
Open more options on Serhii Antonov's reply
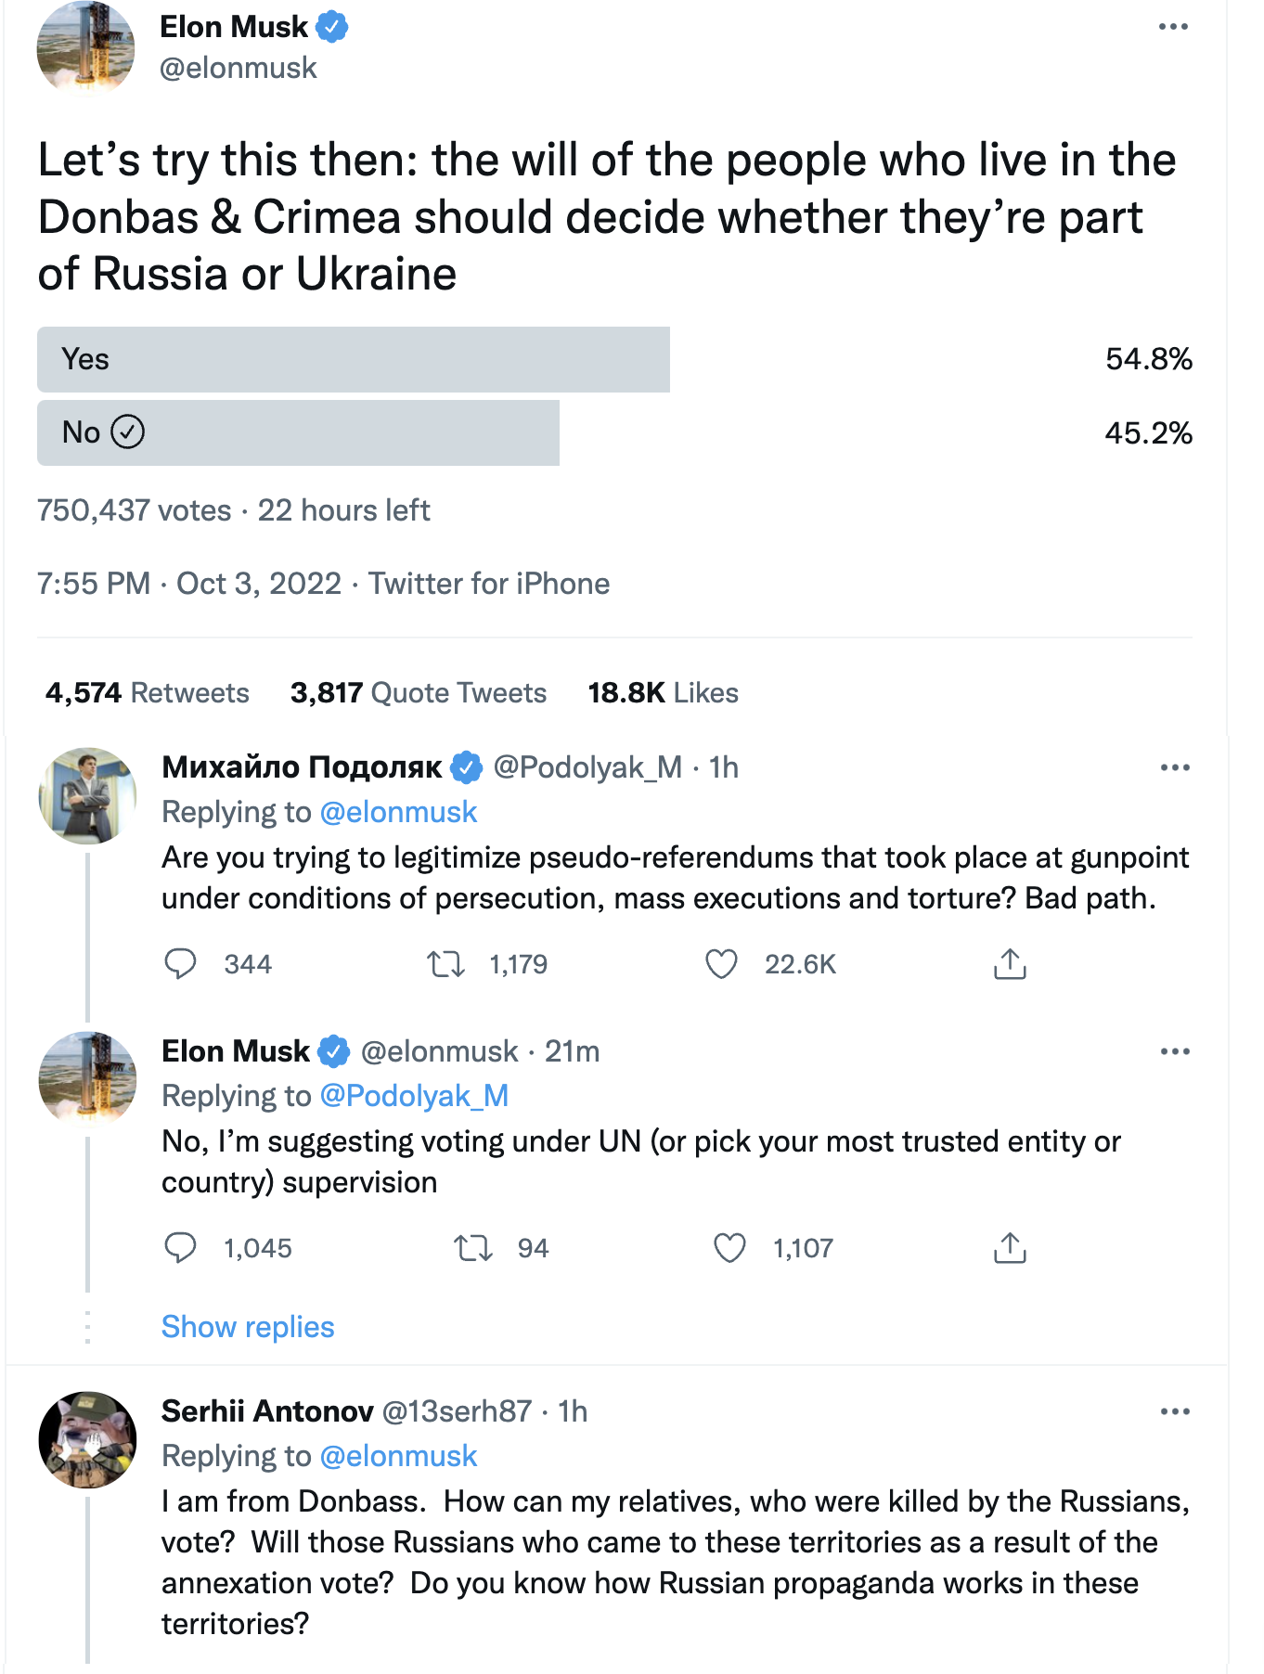(x=1175, y=1411)
